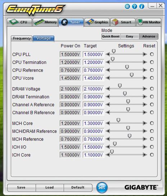Switch to the CPU tab

click(x=19, y=22)
